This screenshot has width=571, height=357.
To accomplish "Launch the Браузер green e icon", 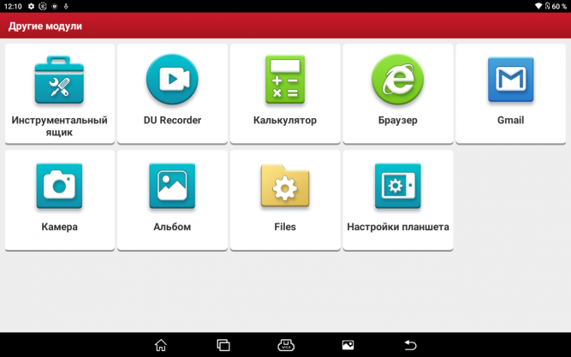I will click(398, 79).
